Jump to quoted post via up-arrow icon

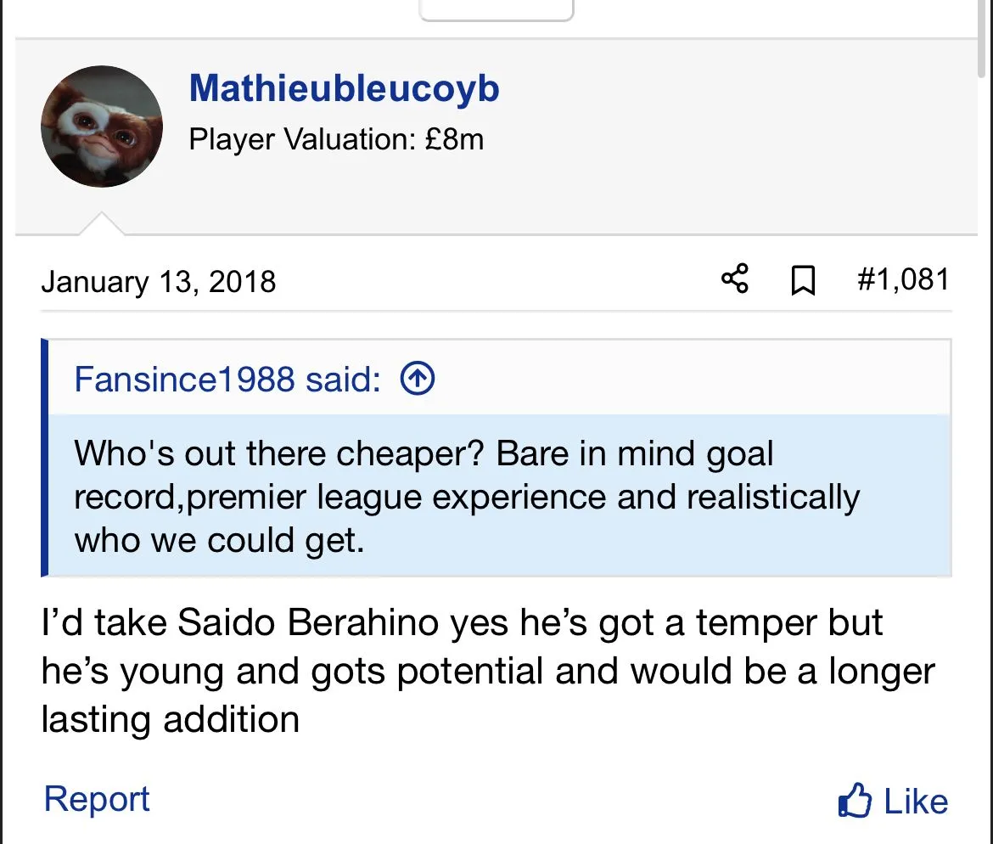tap(417, 379)
